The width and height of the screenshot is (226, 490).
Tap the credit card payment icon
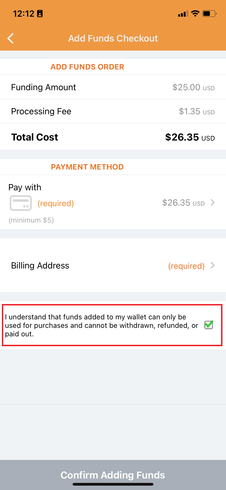(x=21, y=203)
